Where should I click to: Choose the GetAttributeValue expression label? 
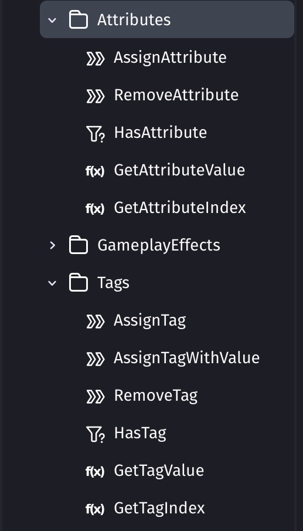coord(179,170)
